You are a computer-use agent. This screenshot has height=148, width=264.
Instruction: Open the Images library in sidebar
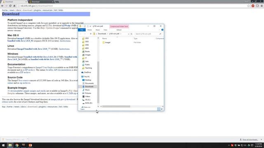click(86, 55)
